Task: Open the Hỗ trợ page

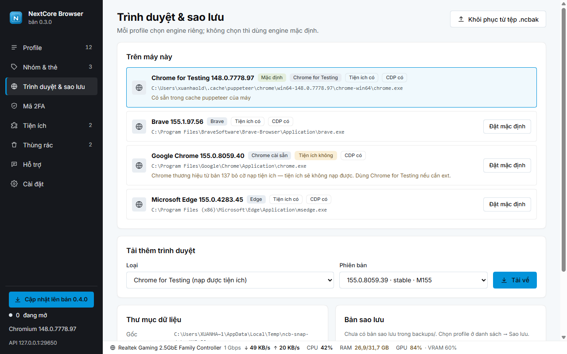Action: point(51,164)
